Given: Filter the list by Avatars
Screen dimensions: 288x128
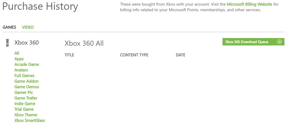Looking at the screenshot, I should click(x=21, y=70).
